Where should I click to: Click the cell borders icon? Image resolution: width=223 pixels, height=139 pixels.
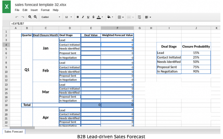pyautogui.click(x=119, y=17)
